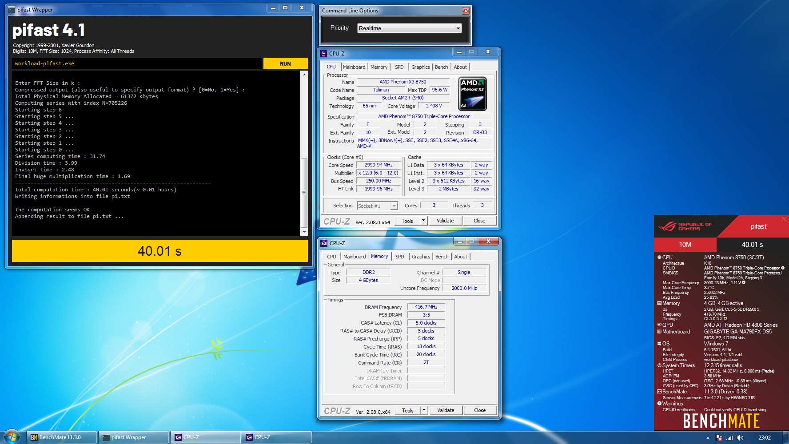This screenshot has width=789, height=444.
Task: Click the GPU section icon in BenchMate panel
Action: pos(659,325)
